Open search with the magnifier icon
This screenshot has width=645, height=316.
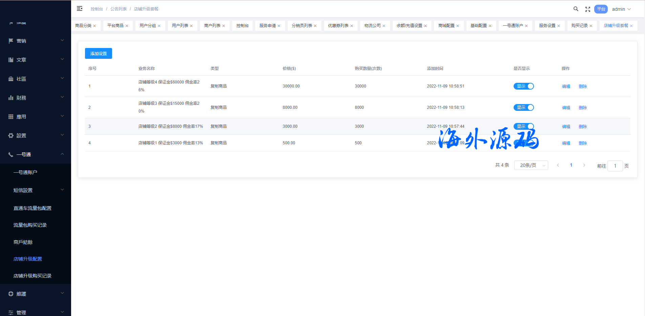(576, 9)
